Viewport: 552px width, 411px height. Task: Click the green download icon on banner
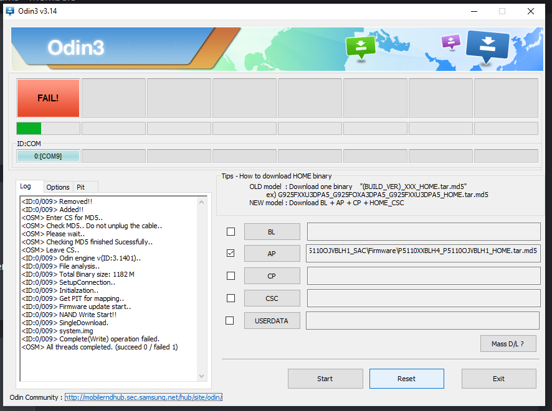361,47
